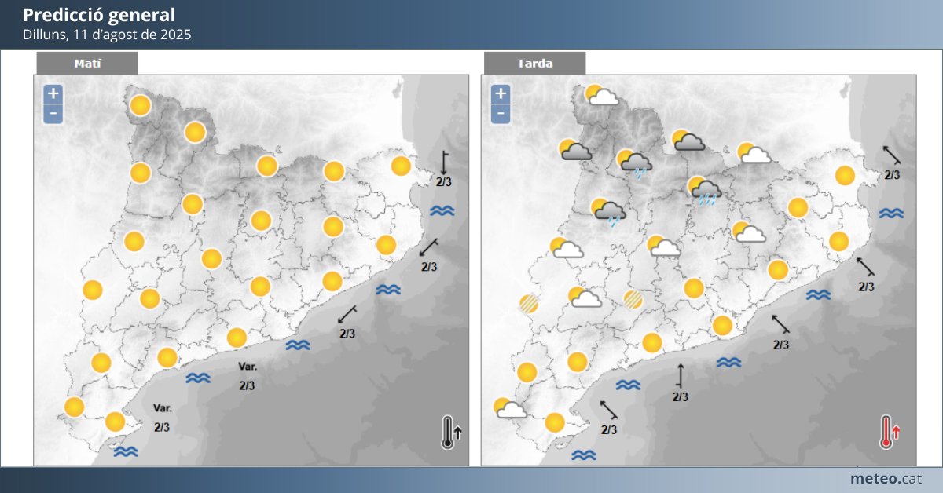
Task: Zoom out on the Tarda map
Action: point(501,114)
